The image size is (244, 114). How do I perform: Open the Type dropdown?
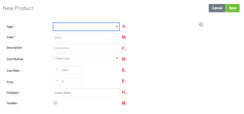[x=86, y=27]
